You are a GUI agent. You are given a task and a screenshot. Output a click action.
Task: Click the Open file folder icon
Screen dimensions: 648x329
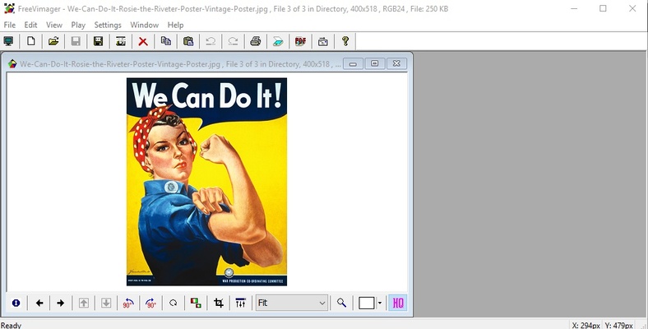[53, 41]
